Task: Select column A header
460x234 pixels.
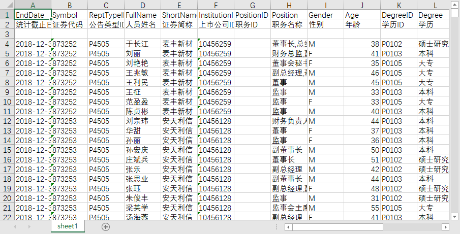Action: (x=33, y=5)
